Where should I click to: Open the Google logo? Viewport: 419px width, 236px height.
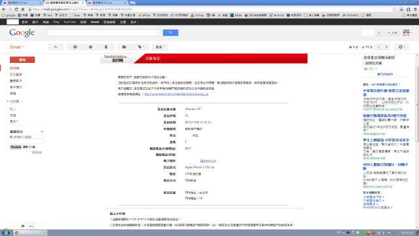pos(22,33)
